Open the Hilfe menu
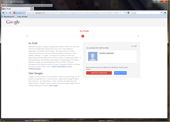Viewport: 170px width, 122px height. pyautogui.click(x=50, y=5)
